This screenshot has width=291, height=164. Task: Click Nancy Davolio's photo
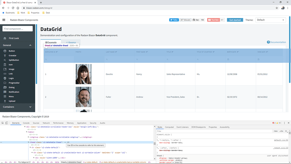point(84,74)
